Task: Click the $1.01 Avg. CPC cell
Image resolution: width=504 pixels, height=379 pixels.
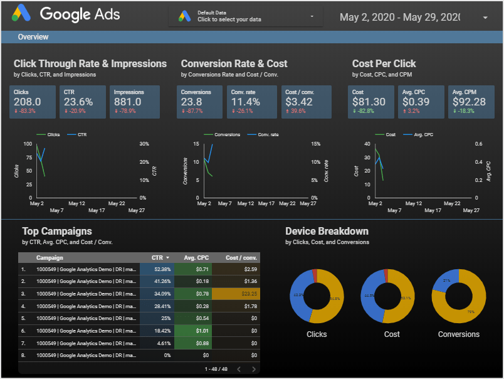Action: (x=193, y=331)
